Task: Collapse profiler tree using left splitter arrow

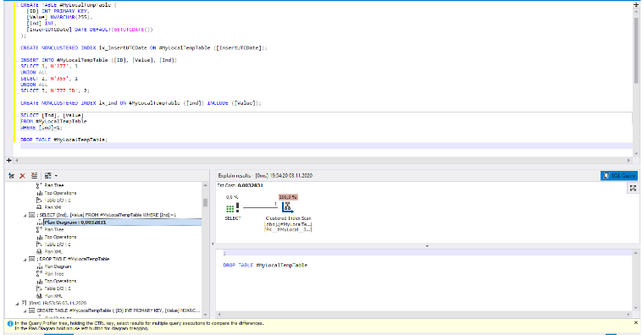Action: coord(213,244)
